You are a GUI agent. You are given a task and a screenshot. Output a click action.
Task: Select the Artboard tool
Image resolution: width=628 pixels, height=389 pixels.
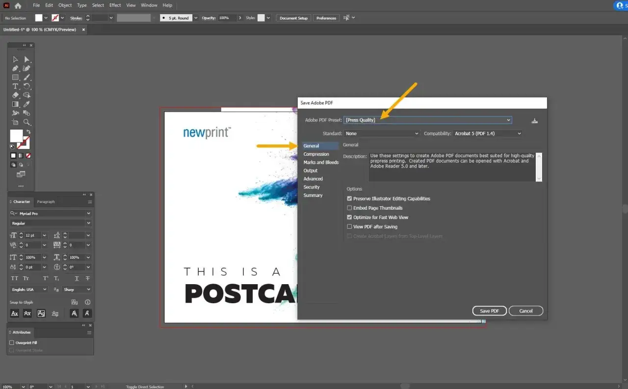(15, 122)
